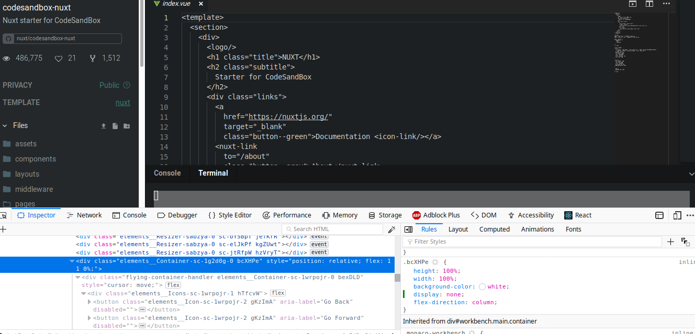Open the Memory devtools tab
695x334 pixels.
coord(340,215)
